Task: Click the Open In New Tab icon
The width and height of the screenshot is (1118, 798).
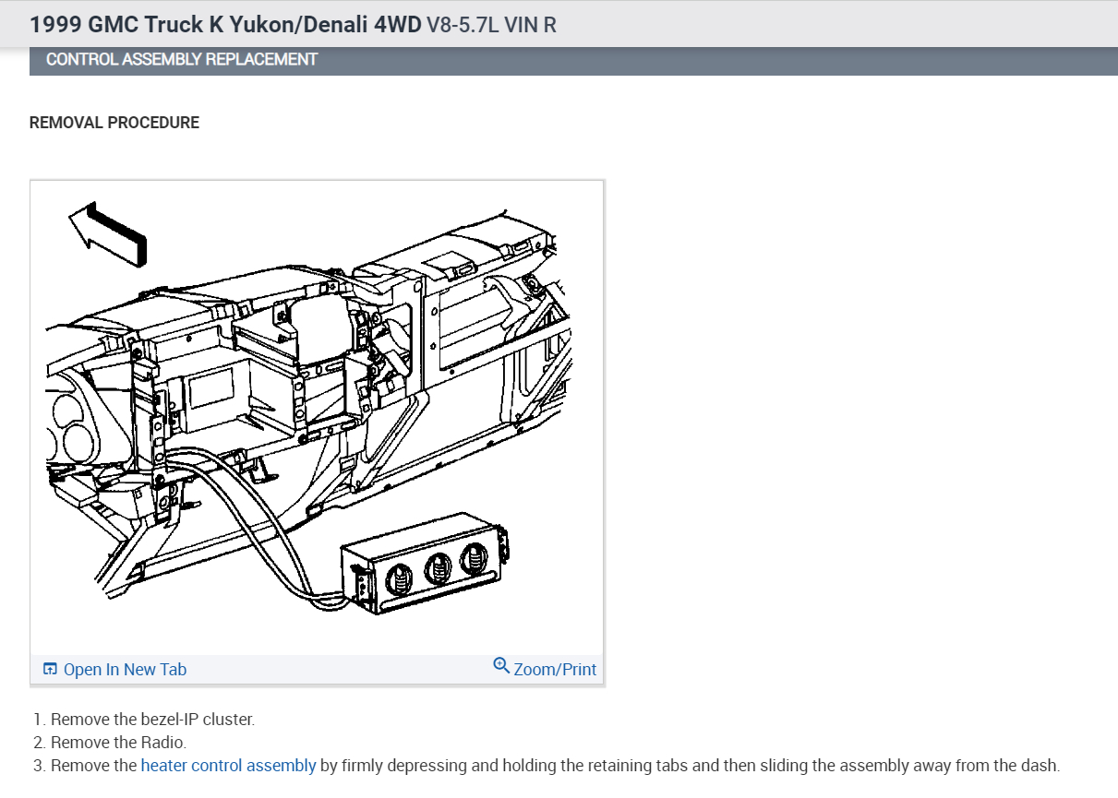Action: pos(51,670)
